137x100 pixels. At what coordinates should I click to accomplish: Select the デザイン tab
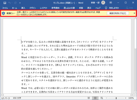pos(33,8)
